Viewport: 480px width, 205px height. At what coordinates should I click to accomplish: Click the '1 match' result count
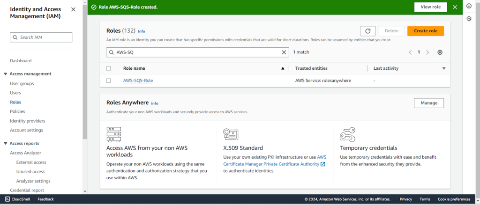point(301,52)
